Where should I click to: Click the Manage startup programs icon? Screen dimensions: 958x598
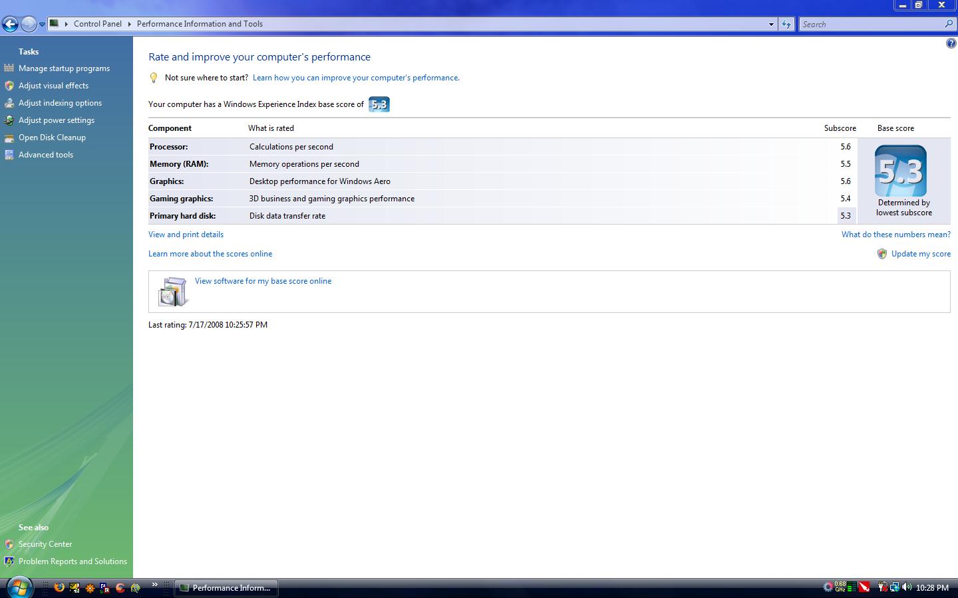point(9,68)
